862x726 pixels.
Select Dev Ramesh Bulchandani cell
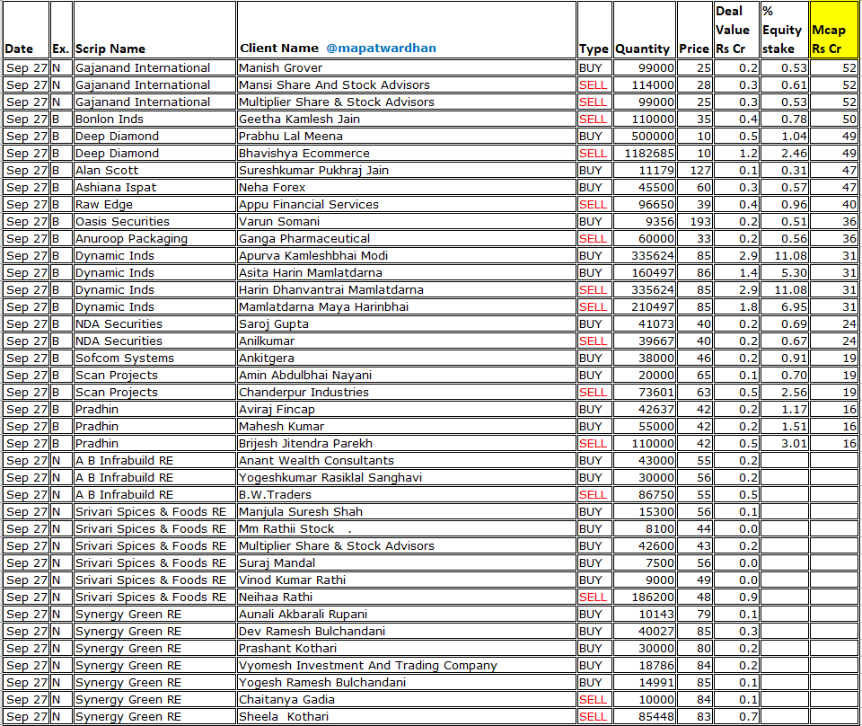(406, 630)
